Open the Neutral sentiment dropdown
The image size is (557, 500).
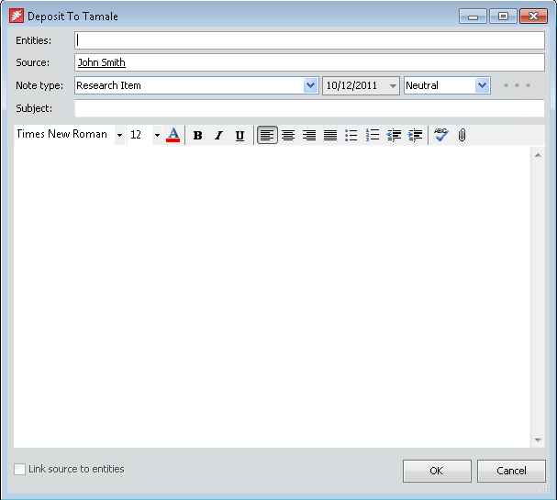point(482,85)
